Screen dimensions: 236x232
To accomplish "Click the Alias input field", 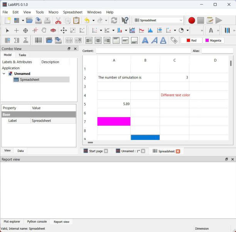I will [217, 51].
